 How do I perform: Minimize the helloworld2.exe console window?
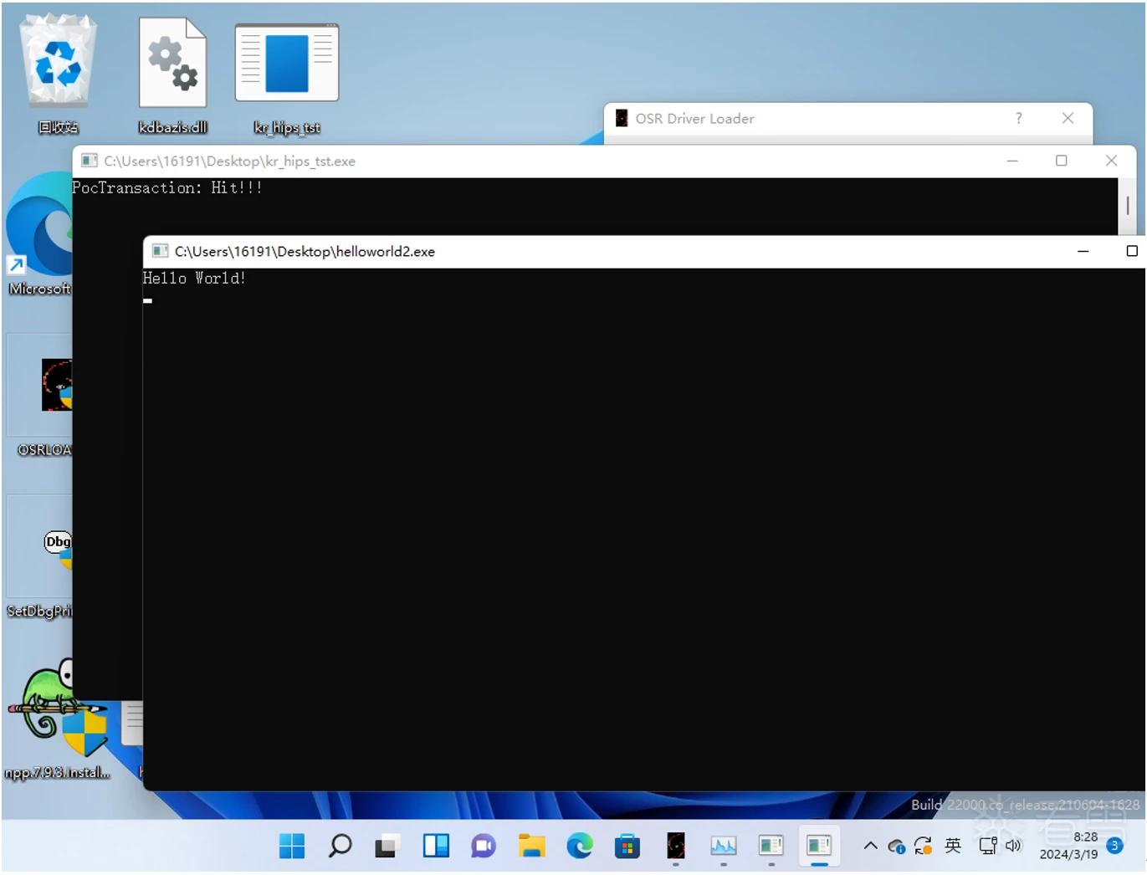click(x=1083, y=251)
